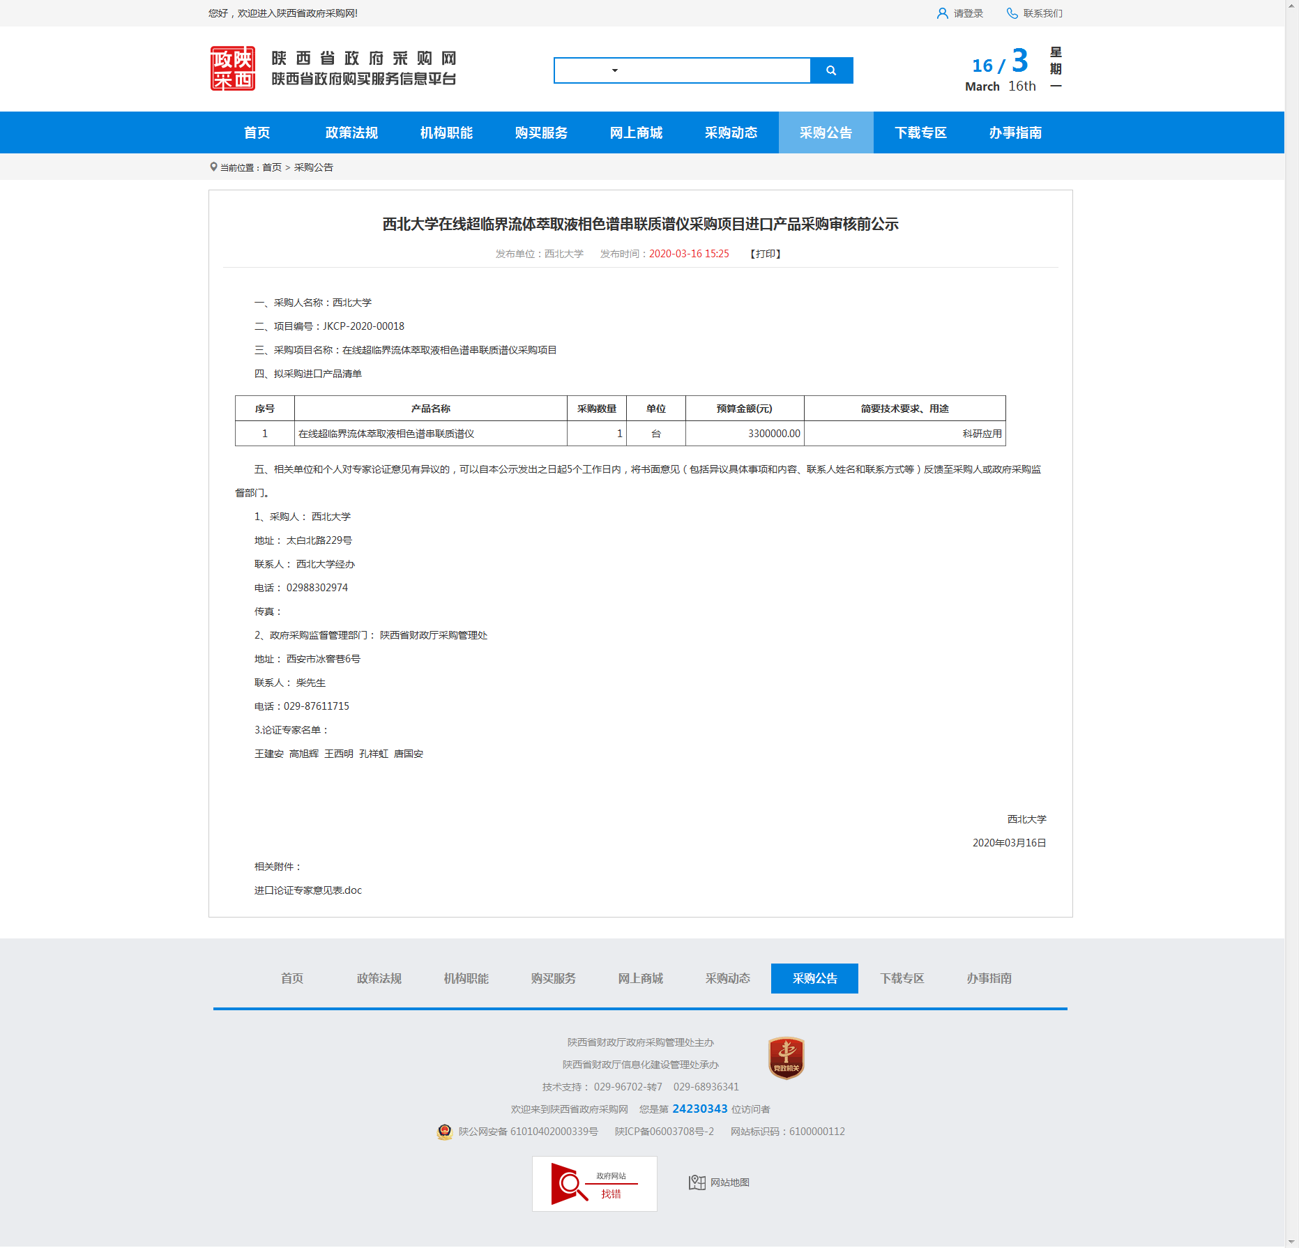Click the 预算金额(元) table header
Viewport: 1299px width, 1248px height.
tap(745, 409)
